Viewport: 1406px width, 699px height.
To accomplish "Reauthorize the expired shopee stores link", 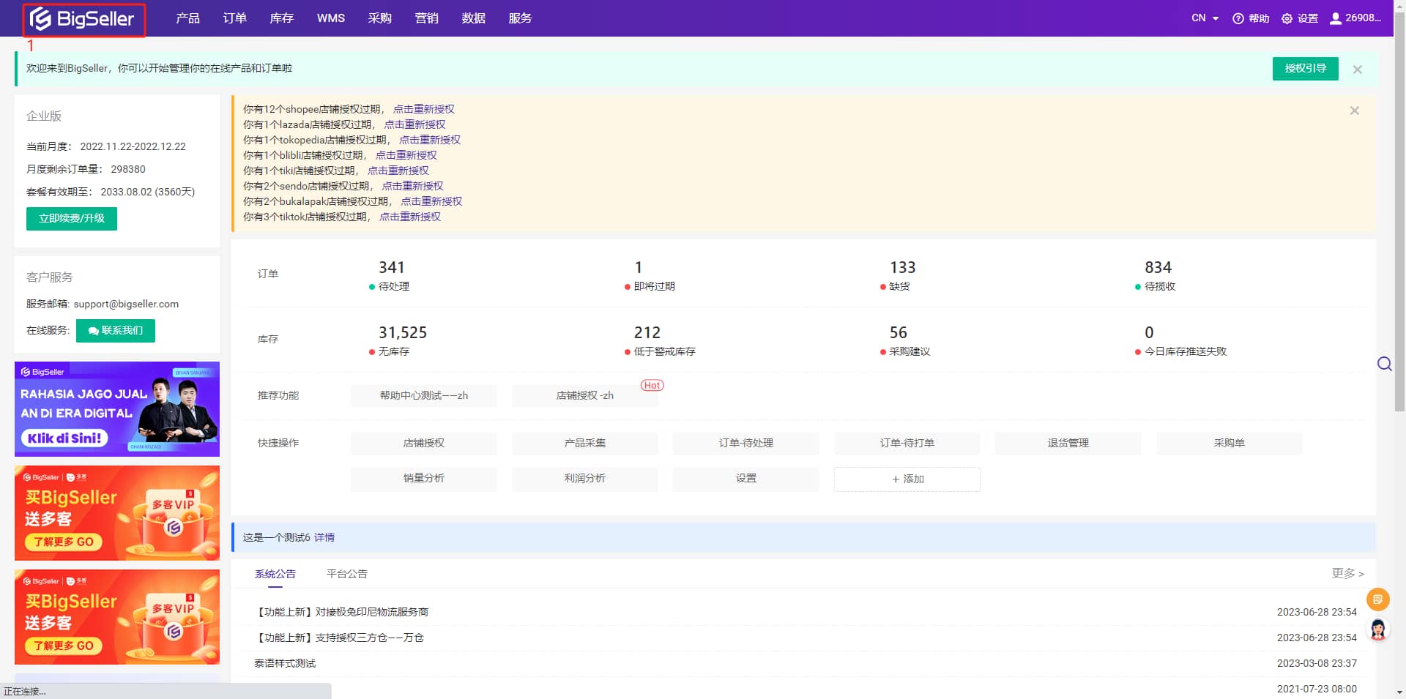I will coord(423,109).
